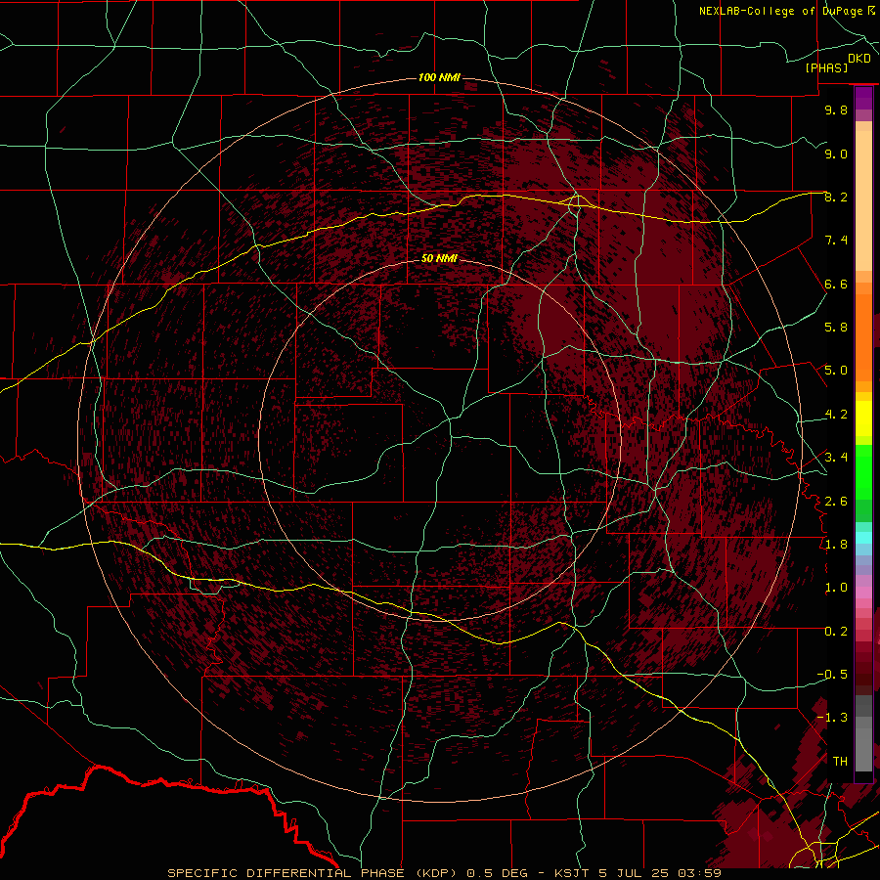Viewport: 880px width, 880px height.
Task: Click the "0.5 DEG" elevation text
Action: 498,873
